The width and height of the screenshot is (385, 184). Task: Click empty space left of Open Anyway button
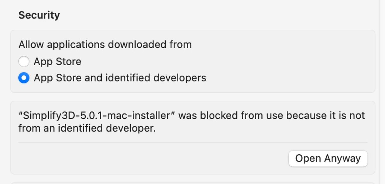[x=150, y=159]
